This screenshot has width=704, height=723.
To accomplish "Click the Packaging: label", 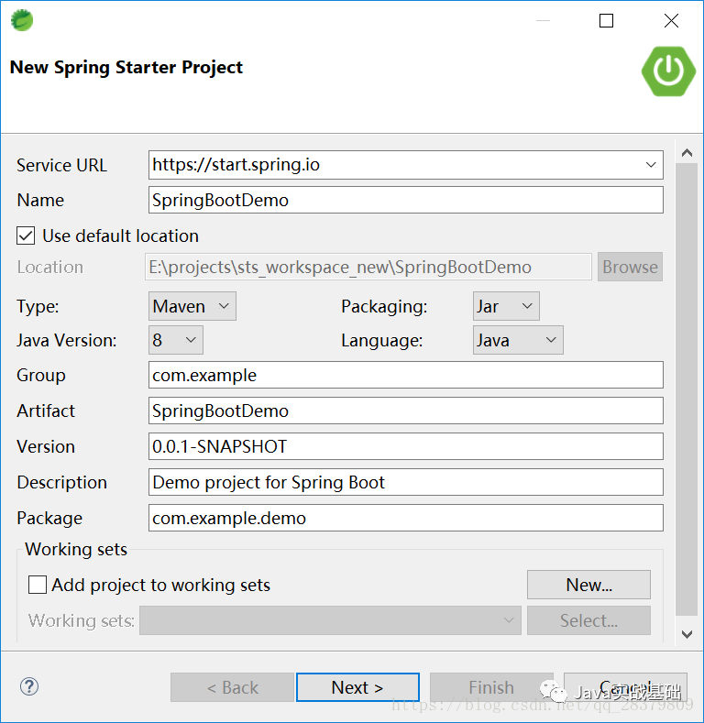I will coord(384,307).
